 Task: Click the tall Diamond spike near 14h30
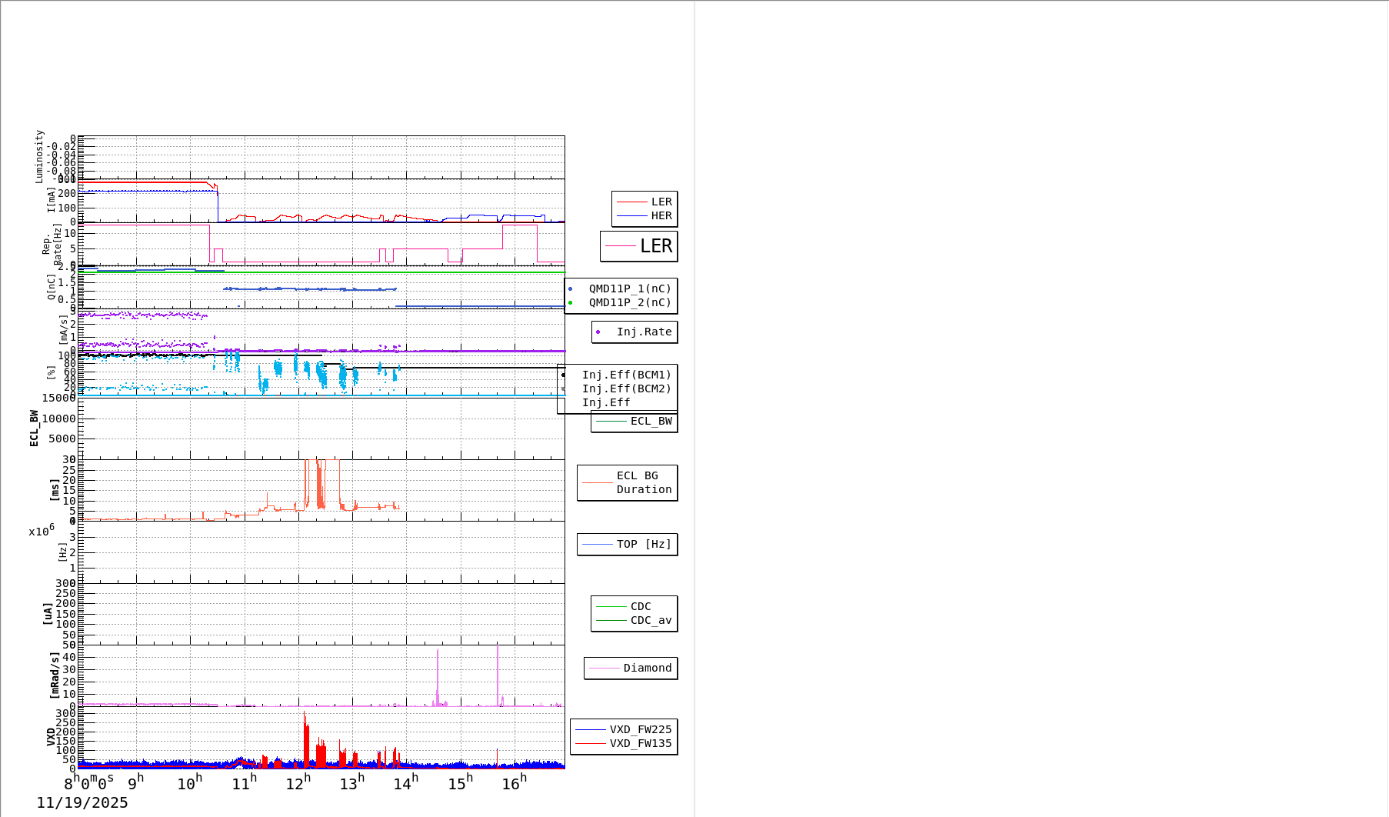point(438,669)
